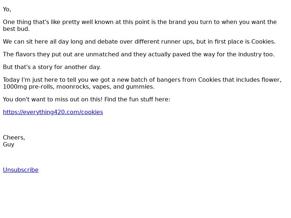Click the sentence starting 'The flavors they put out'
Image resolution: width=291 pixels, height=218 pixels.
click(x=139, y=54)
